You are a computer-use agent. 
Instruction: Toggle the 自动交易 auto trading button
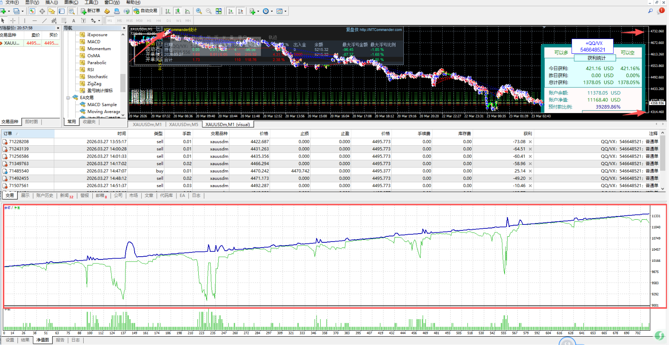click(146, 11)
